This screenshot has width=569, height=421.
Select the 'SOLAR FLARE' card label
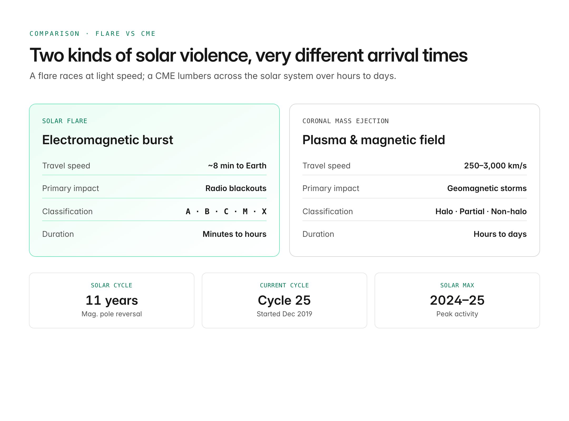(x=65, y=121)
